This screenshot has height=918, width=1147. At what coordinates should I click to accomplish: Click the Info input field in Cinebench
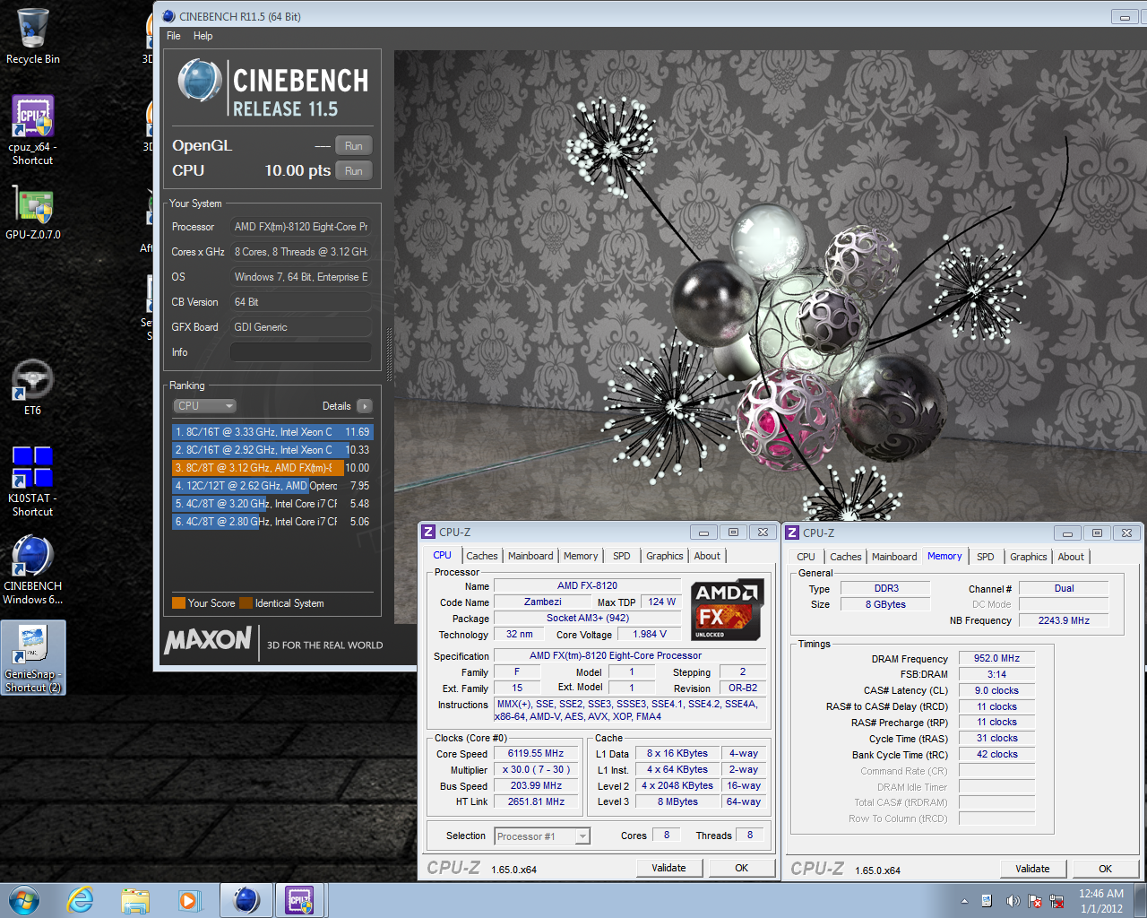click(x=301, y=352)
